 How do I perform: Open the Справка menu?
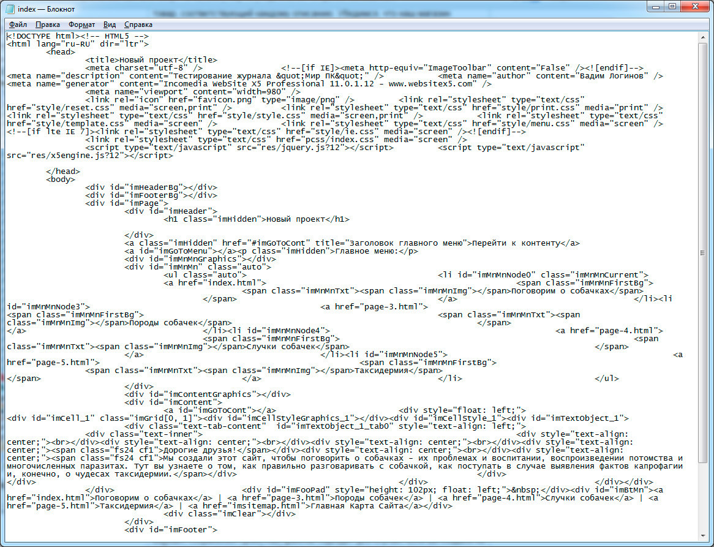pos(138,25)
